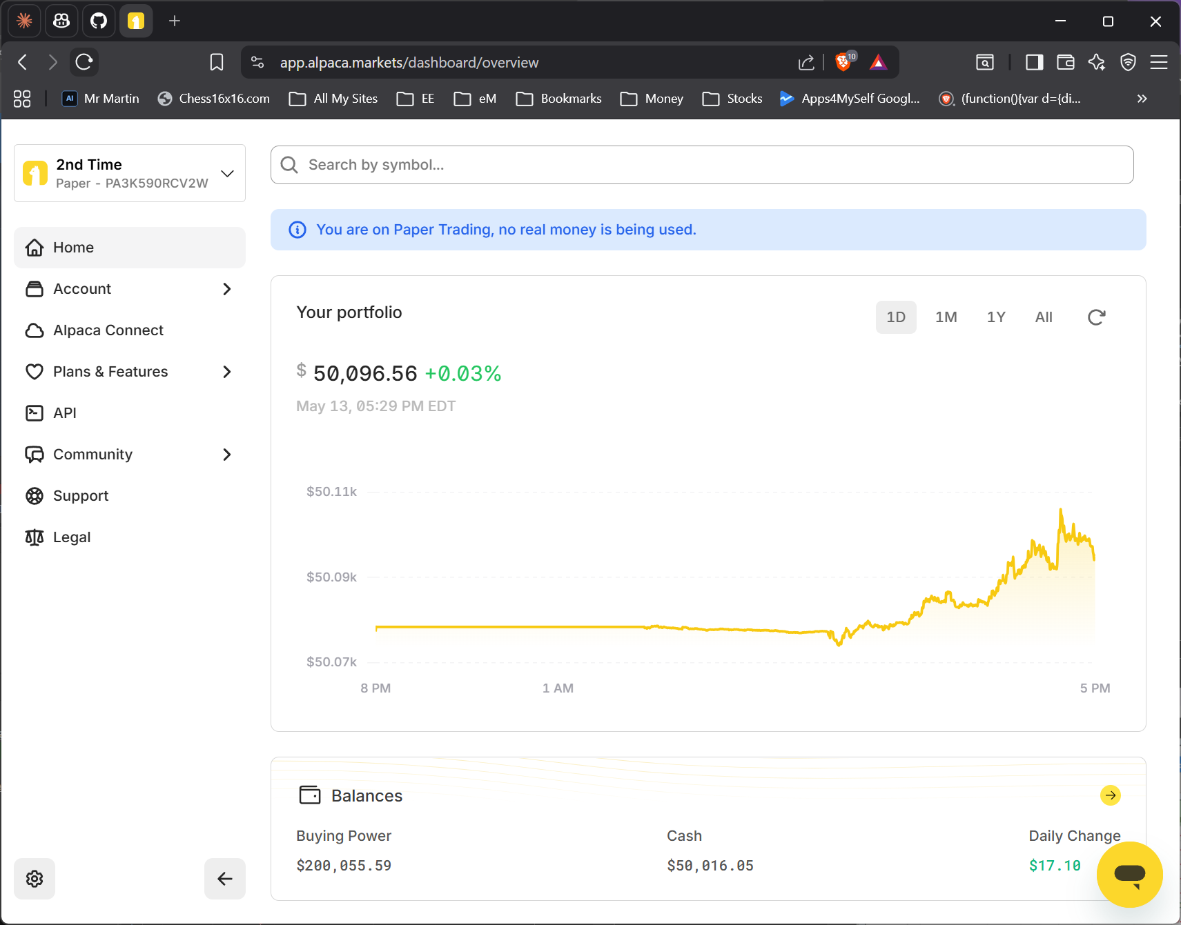Click the address bar URL
1181x925 pixels.
tap(409, 63)
